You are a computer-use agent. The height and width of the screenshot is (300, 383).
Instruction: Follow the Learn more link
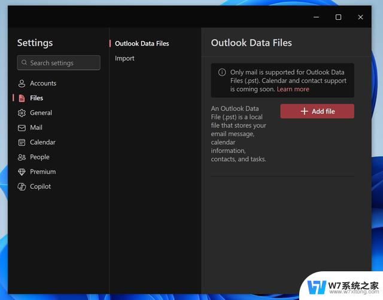pyautogui.click(x=293, y=89)
